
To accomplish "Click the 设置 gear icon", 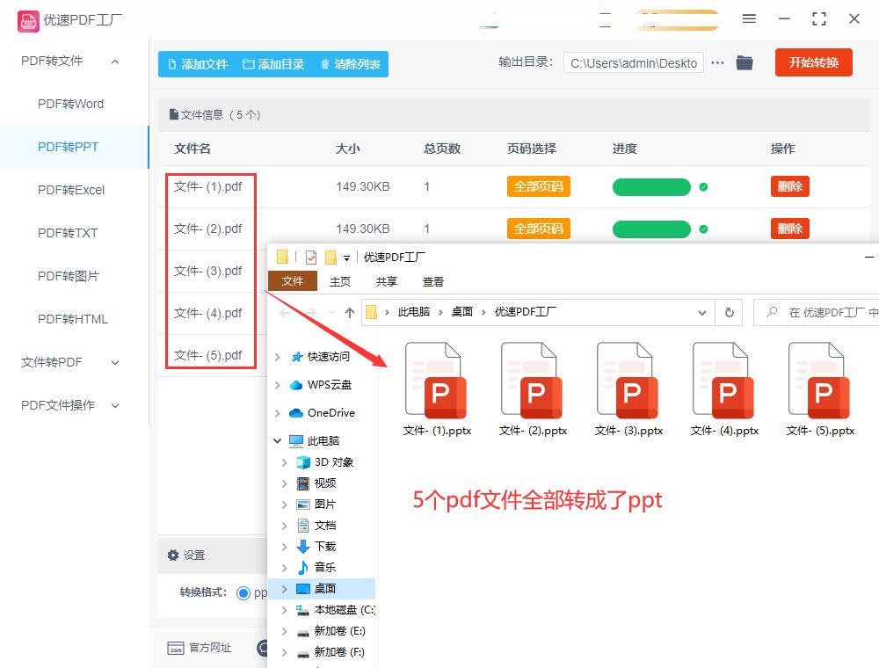I will (173, 555).
